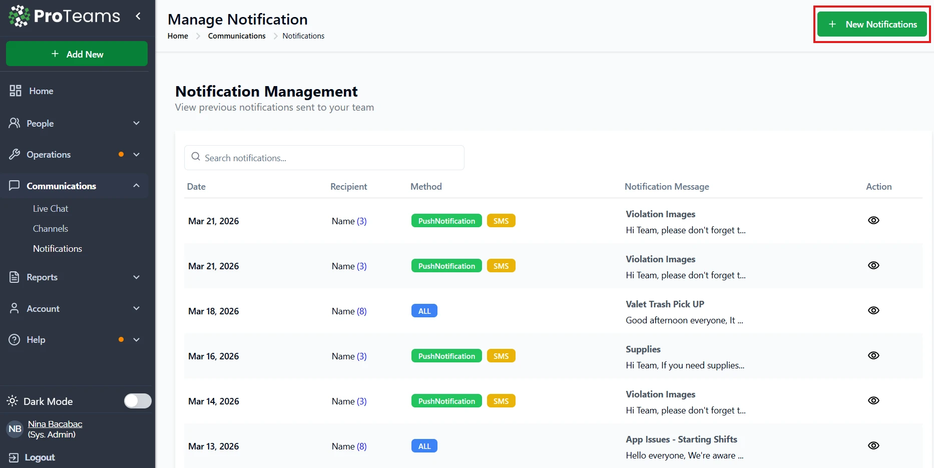View the Valet Trash Pick UP notification
The height and width of the screenshot is (468, 934).
[x=873, y=310]
